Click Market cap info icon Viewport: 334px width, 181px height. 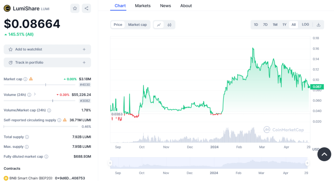25,79
